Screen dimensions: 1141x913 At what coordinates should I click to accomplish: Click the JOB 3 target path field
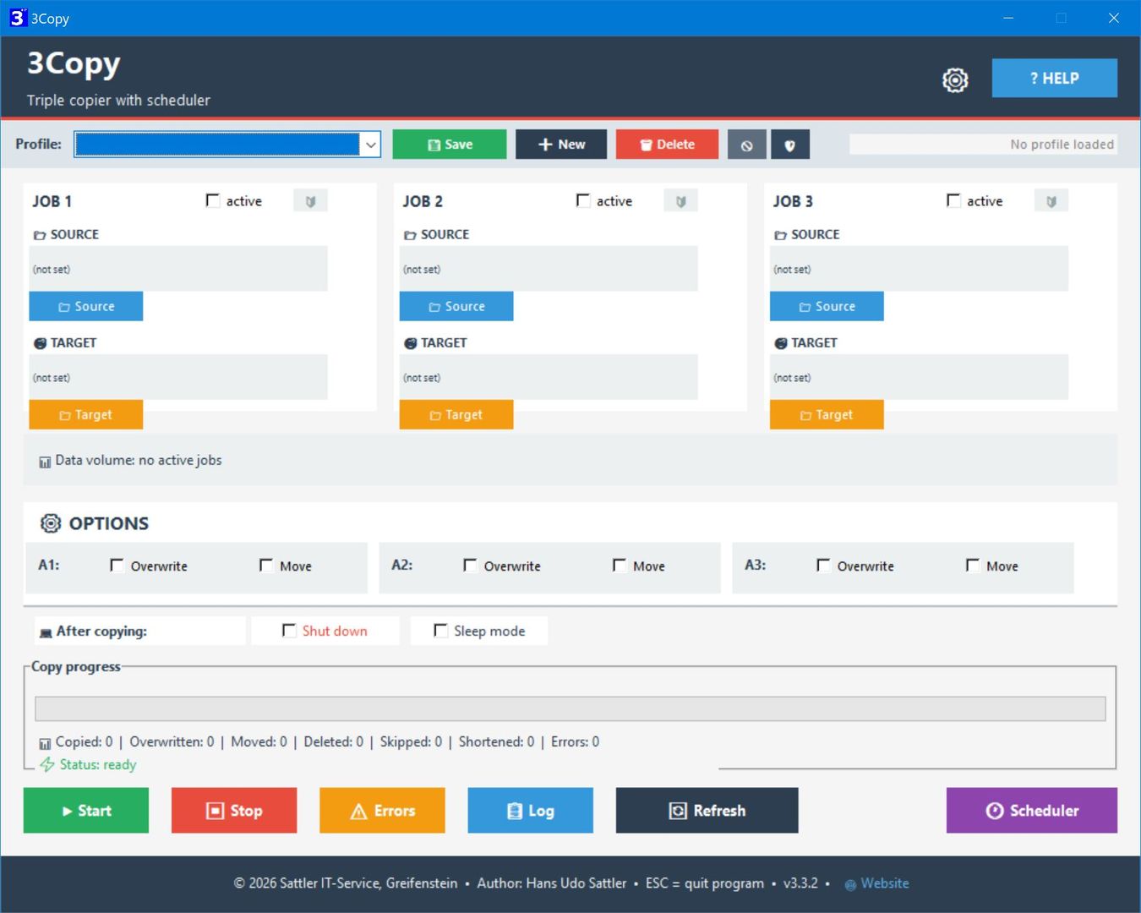pyautogui.click(x=919, y=377)
